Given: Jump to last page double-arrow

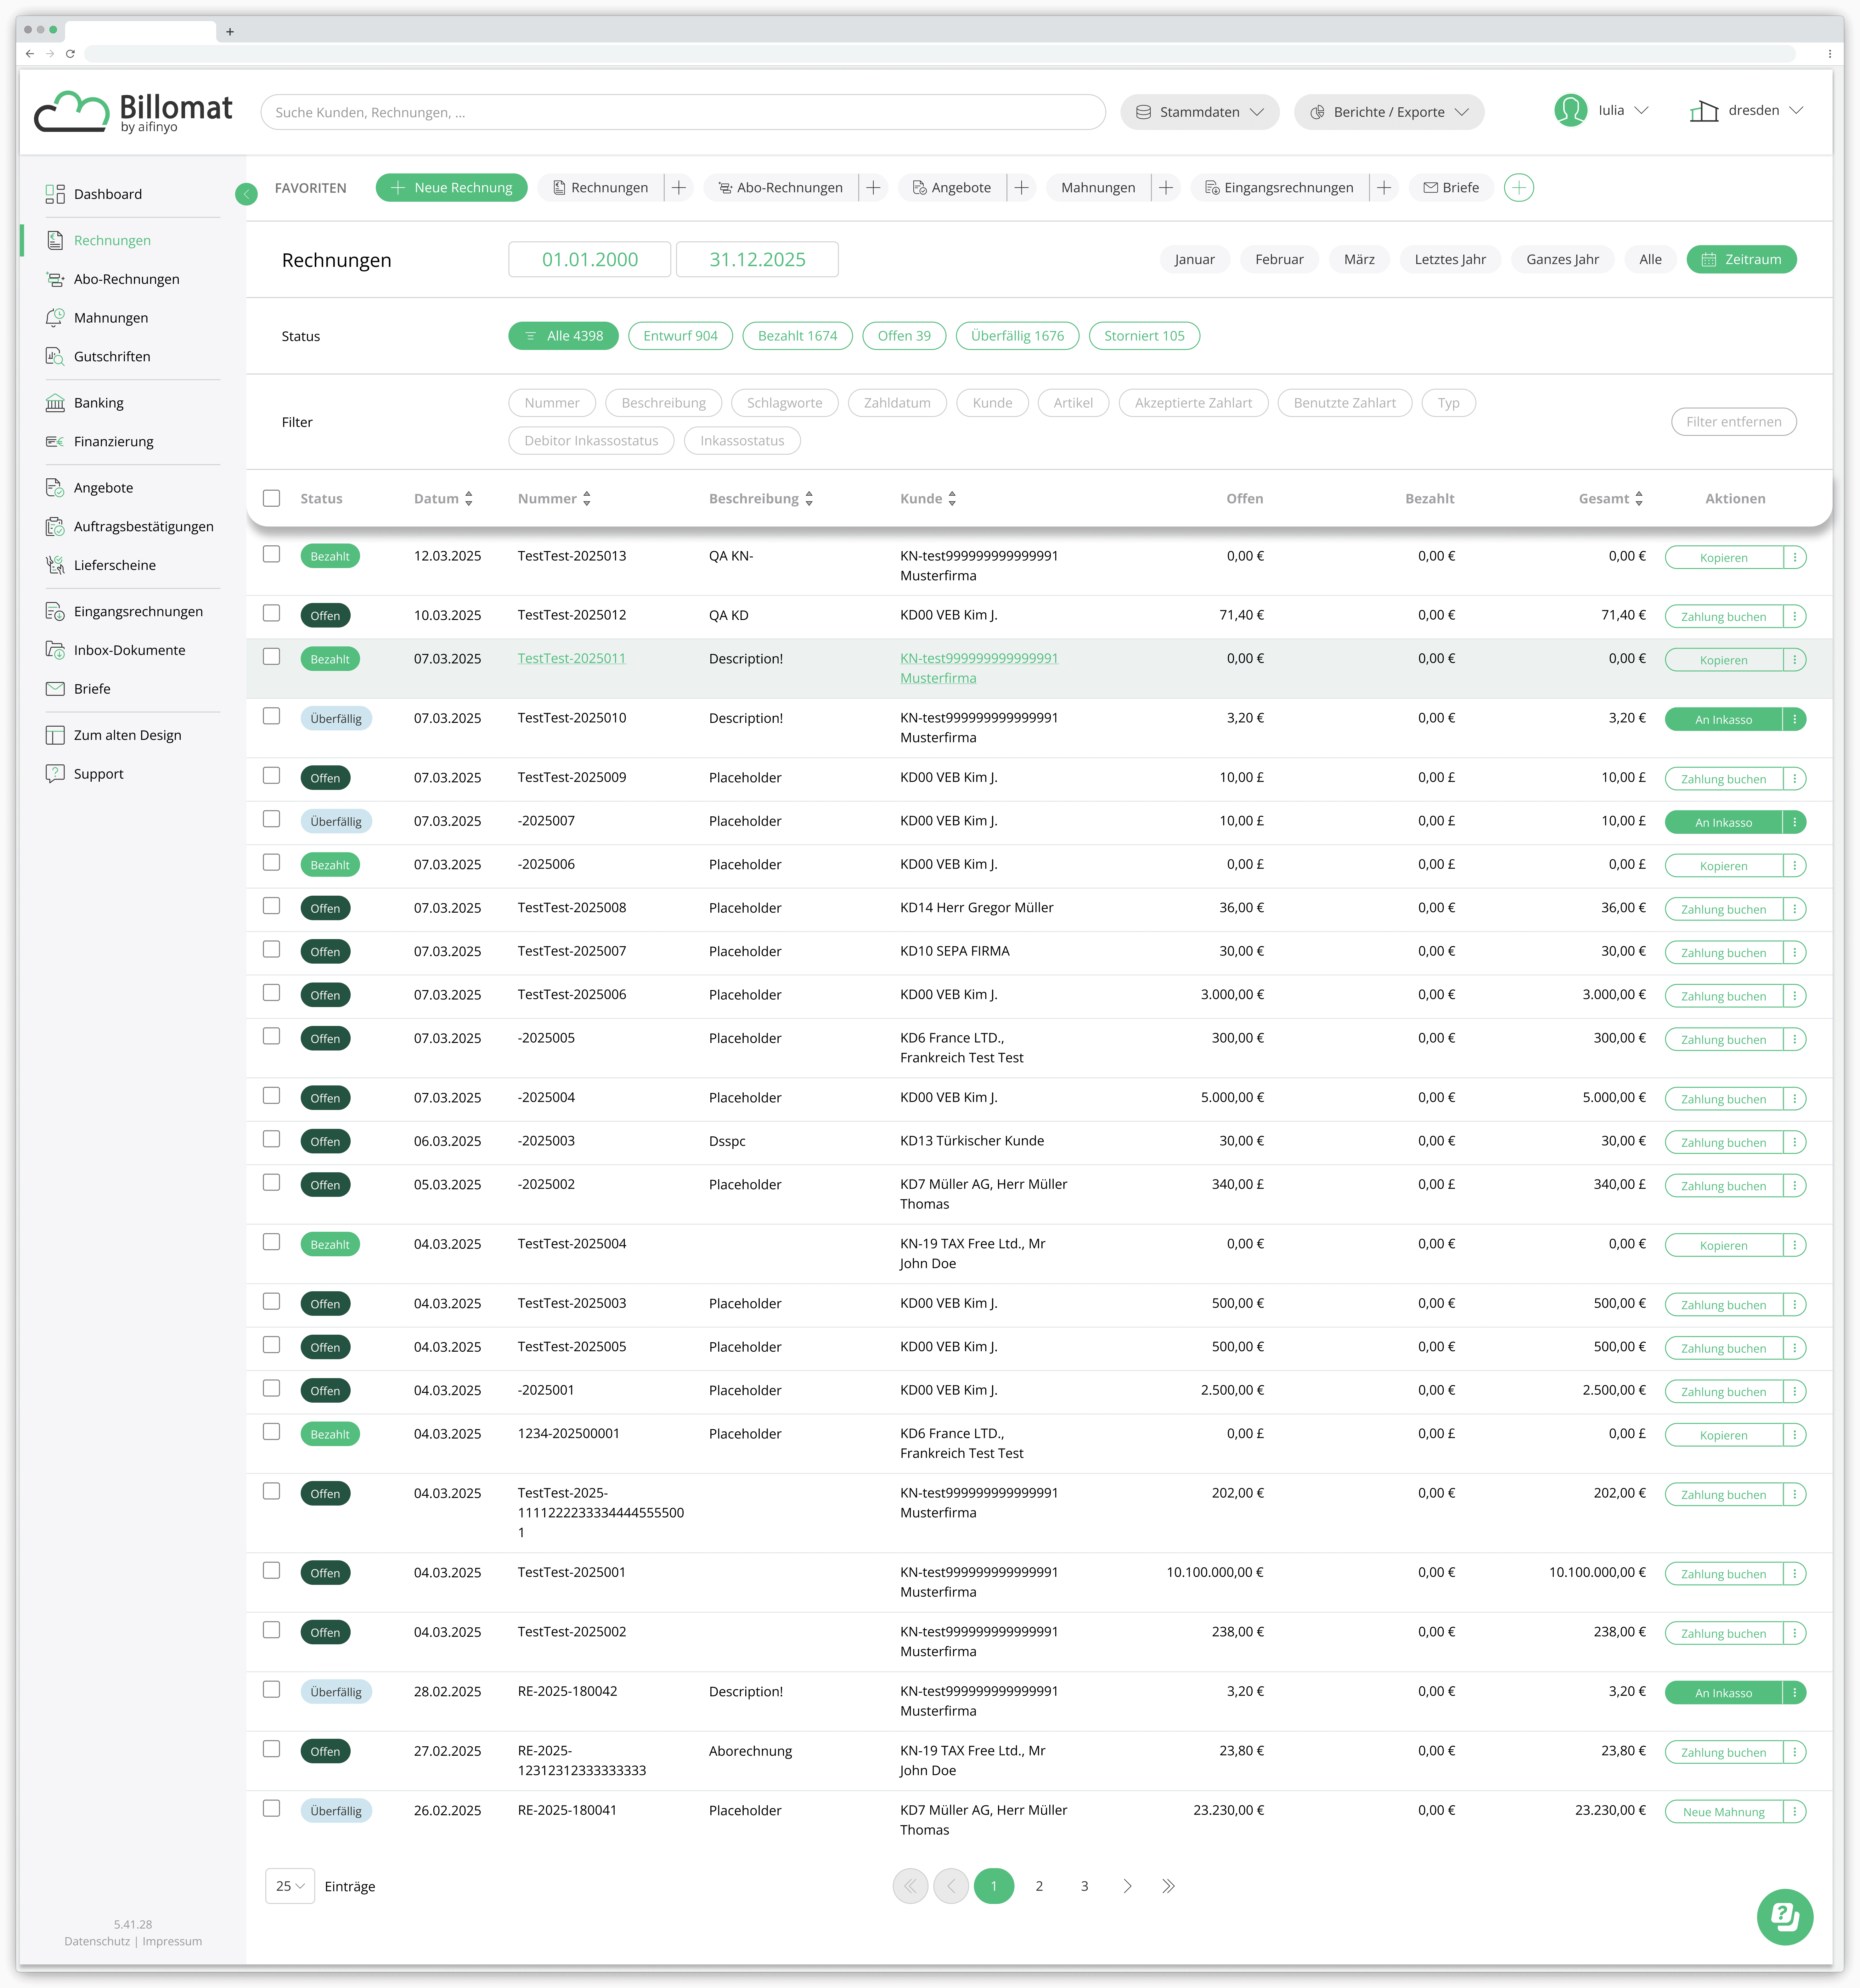Looking at the screenshot, I should tap(1168, 1886).
